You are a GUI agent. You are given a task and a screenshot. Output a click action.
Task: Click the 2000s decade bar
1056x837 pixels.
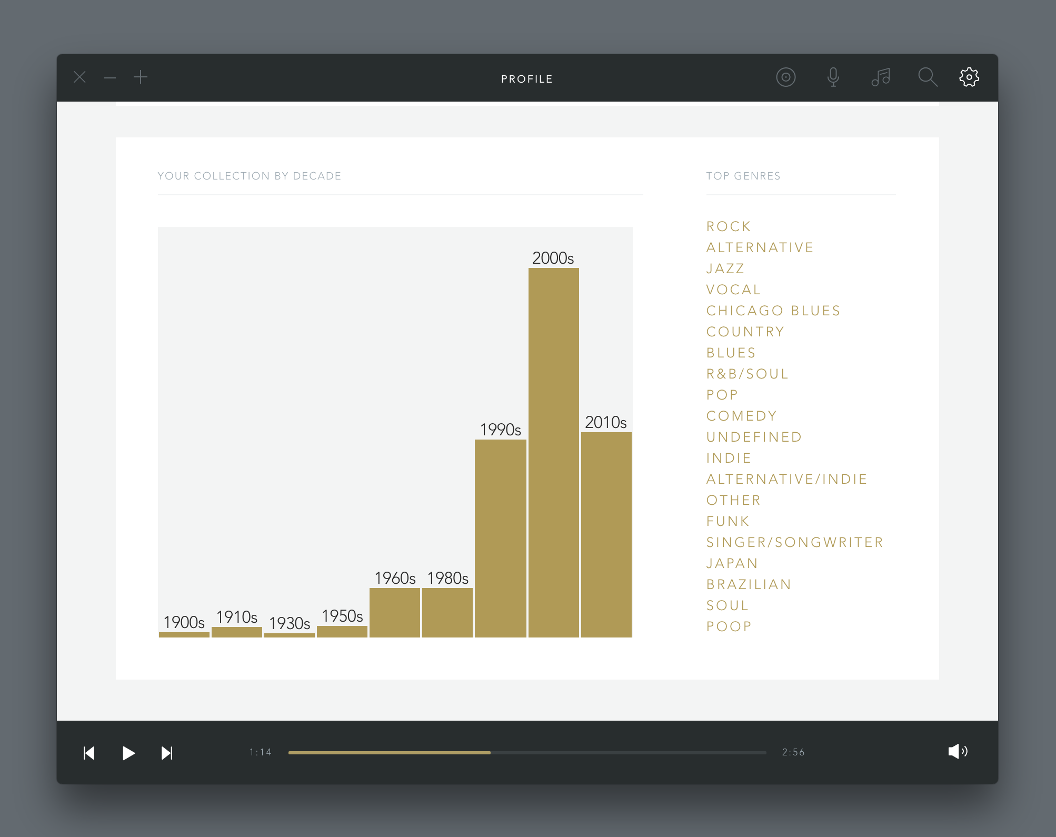[553, 453]
